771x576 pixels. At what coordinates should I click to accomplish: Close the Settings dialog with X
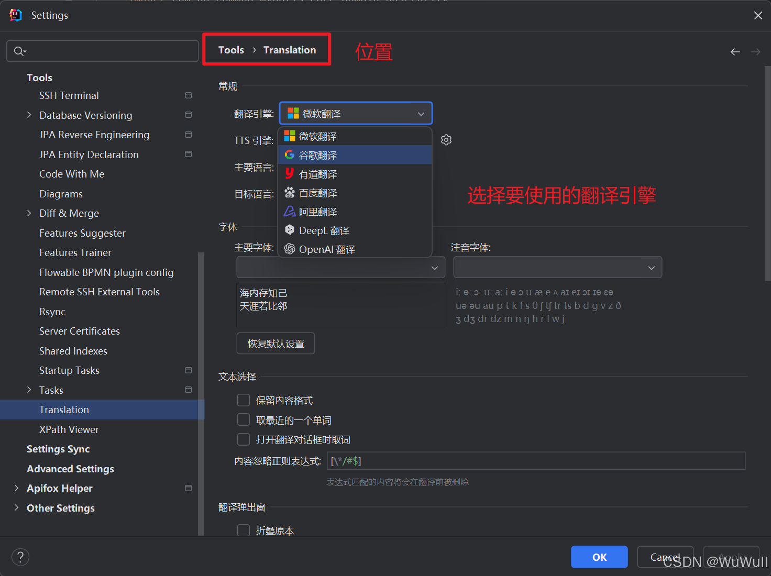tap(758, 16)
